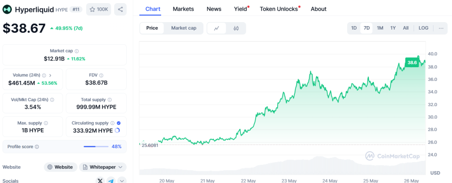
Task: Click the 1B HYPE max supply
Action: (x=33, y=130)
